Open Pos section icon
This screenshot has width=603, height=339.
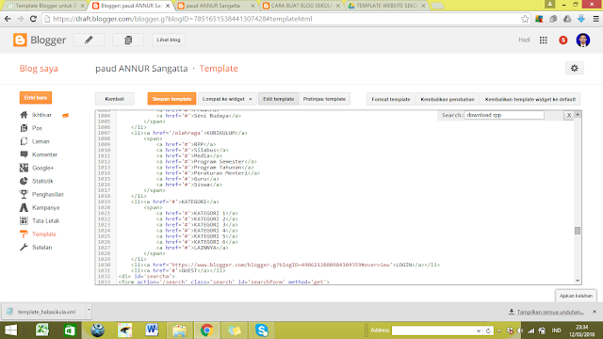[24, 128]
